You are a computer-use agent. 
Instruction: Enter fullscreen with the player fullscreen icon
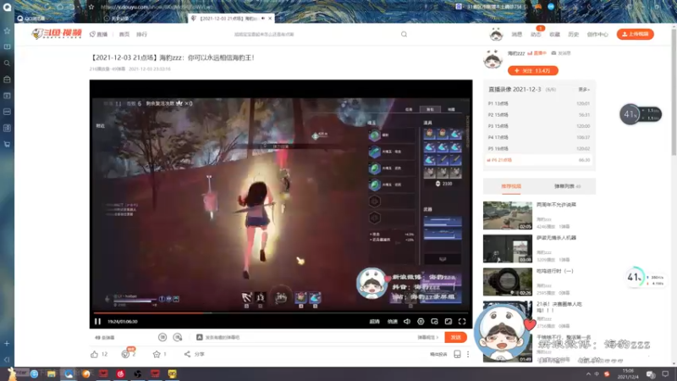462,322
